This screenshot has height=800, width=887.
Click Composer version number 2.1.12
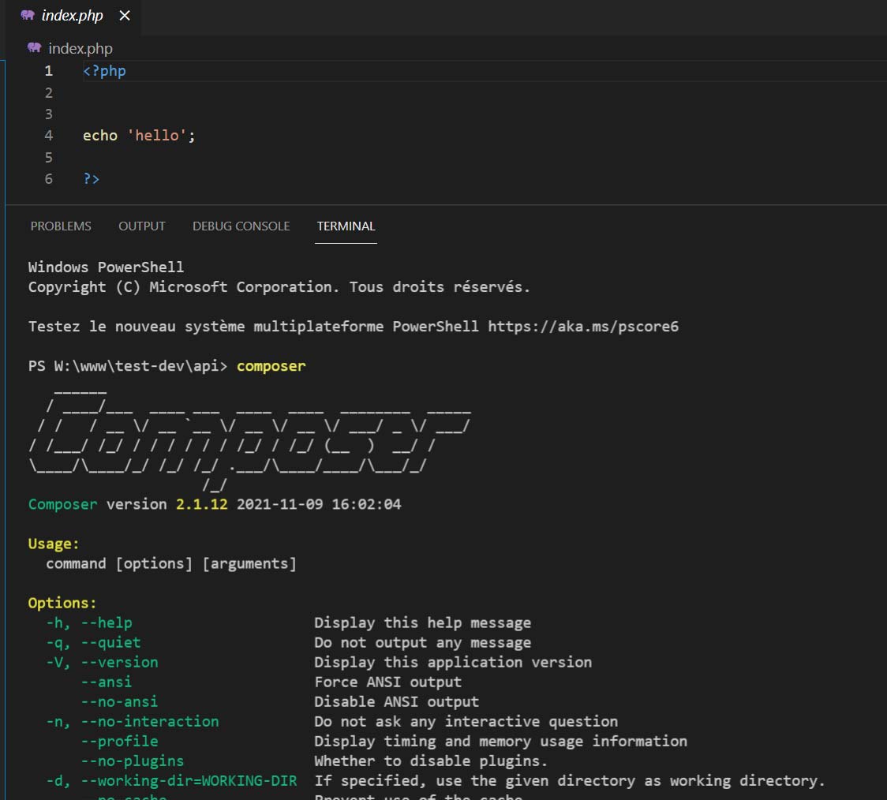(202, 504)
